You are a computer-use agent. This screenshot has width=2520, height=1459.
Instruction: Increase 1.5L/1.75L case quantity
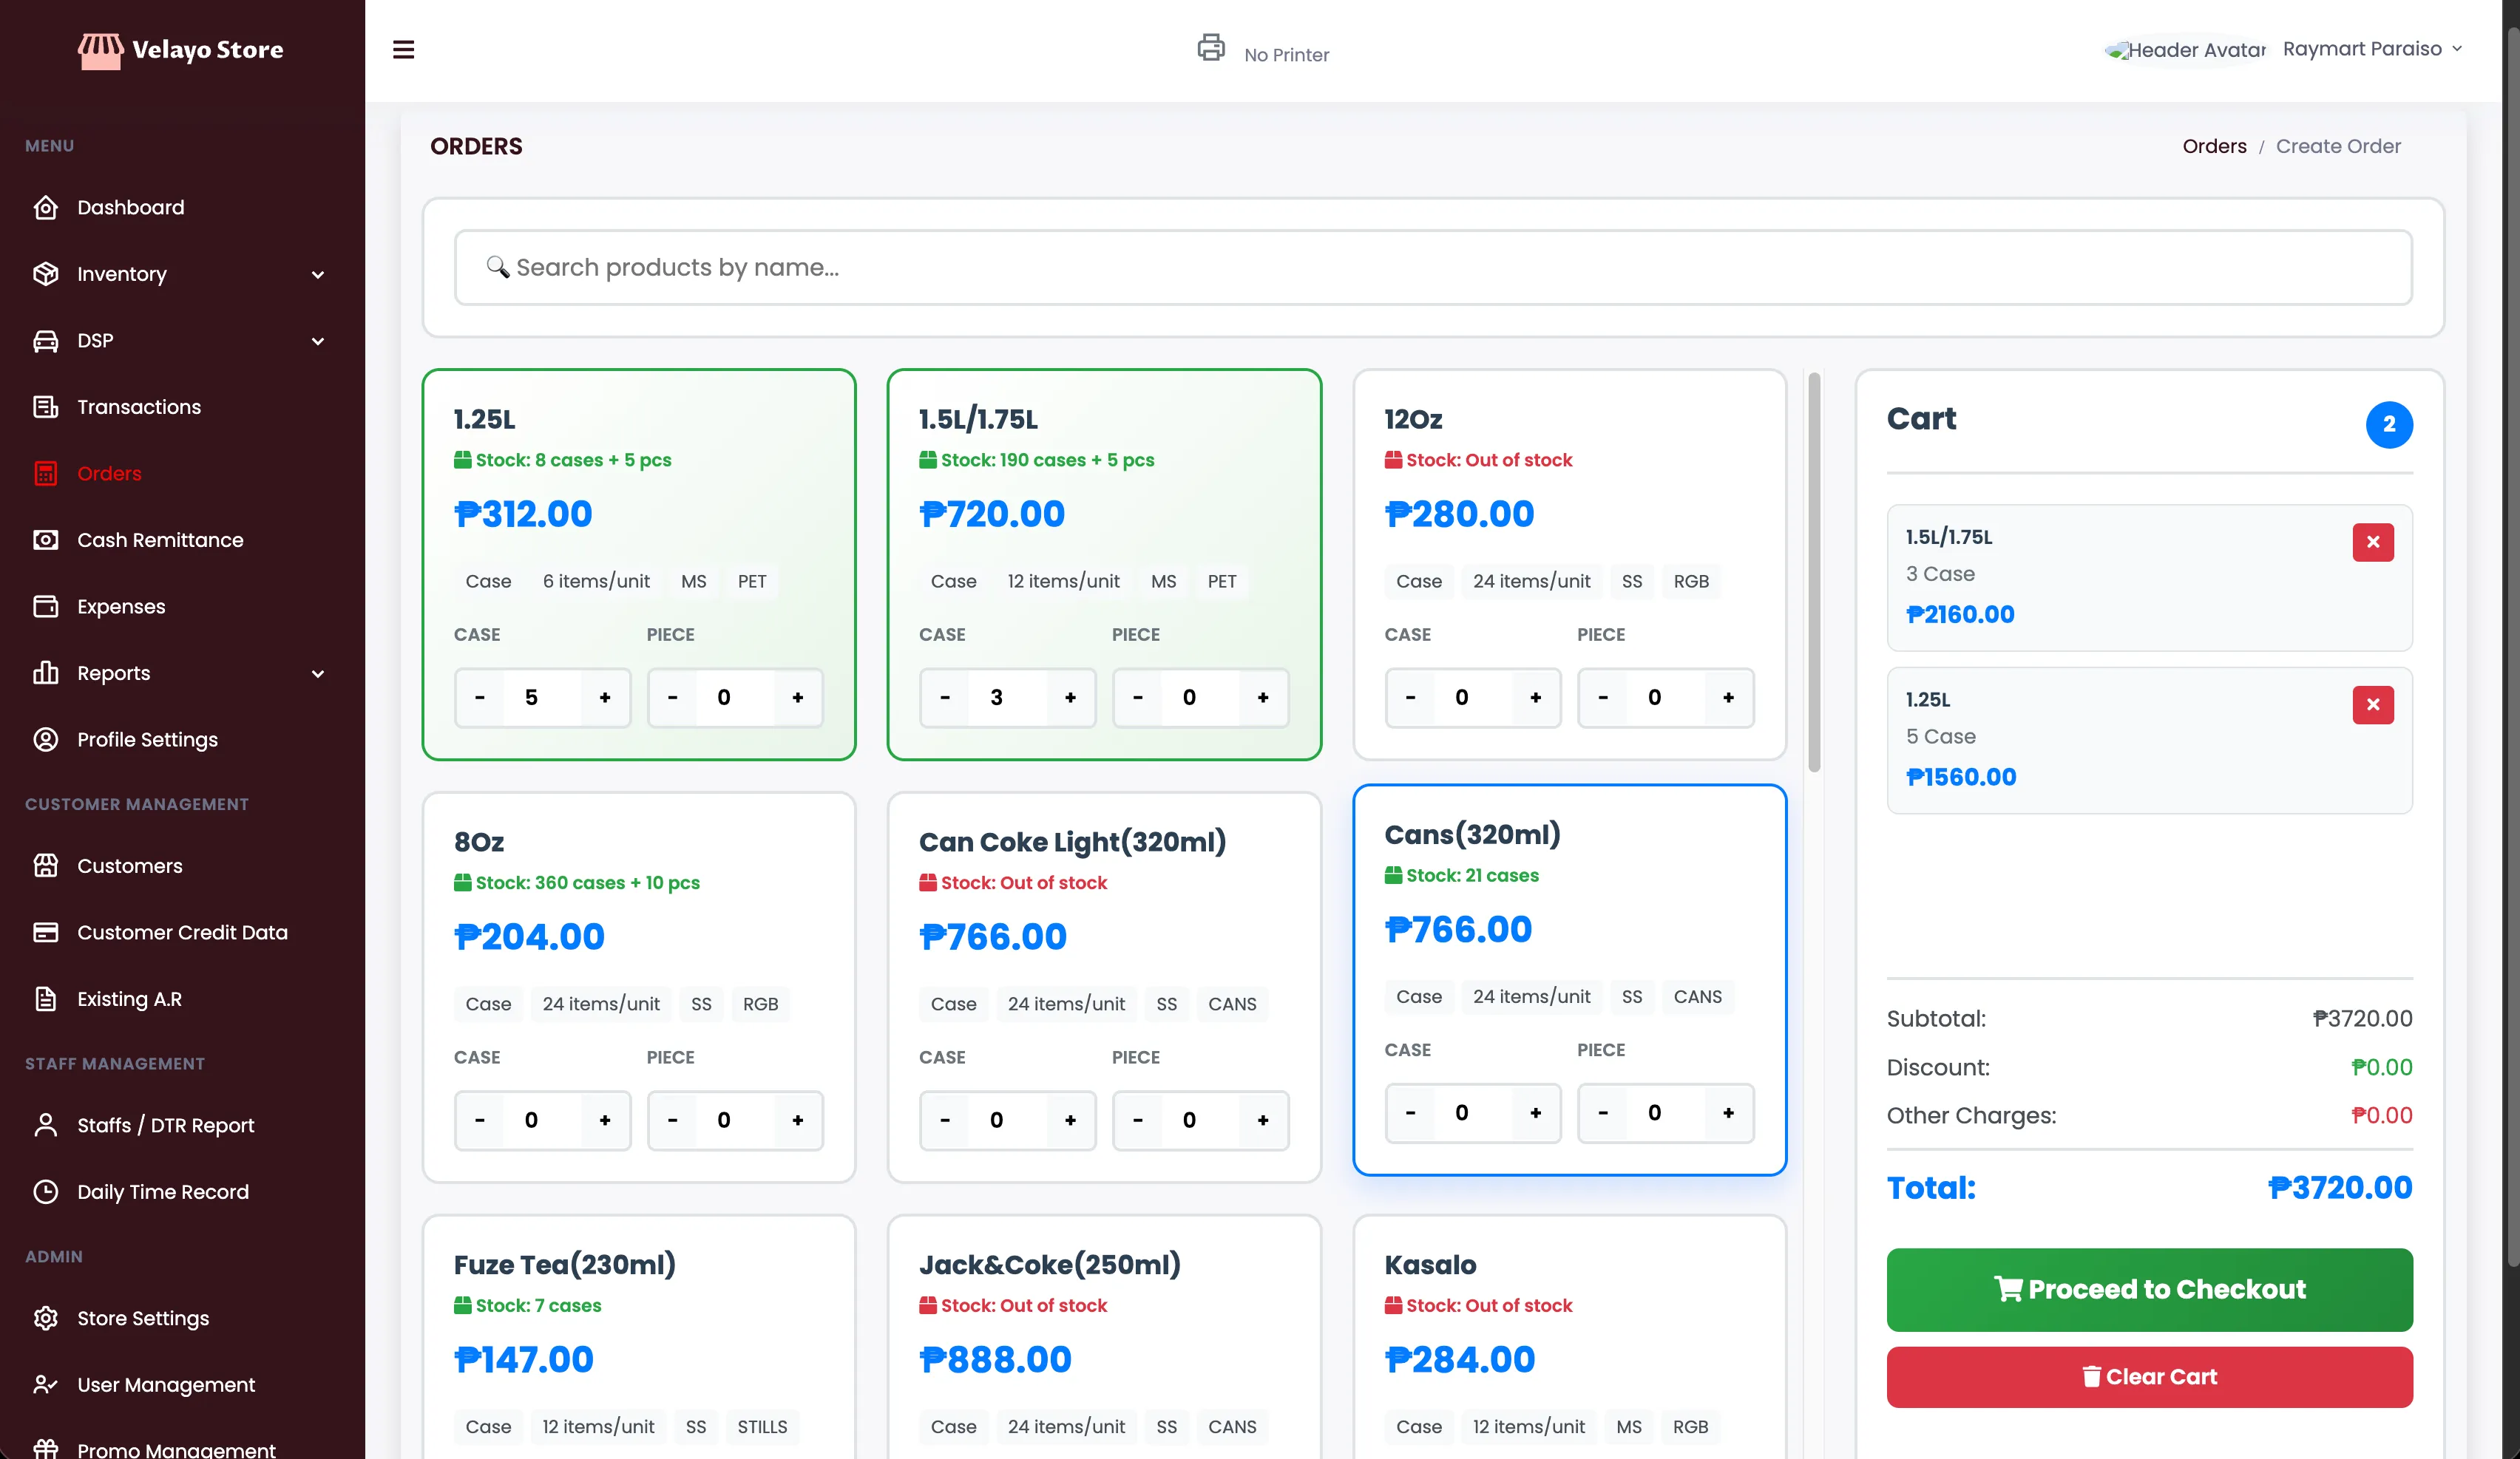1070,698
